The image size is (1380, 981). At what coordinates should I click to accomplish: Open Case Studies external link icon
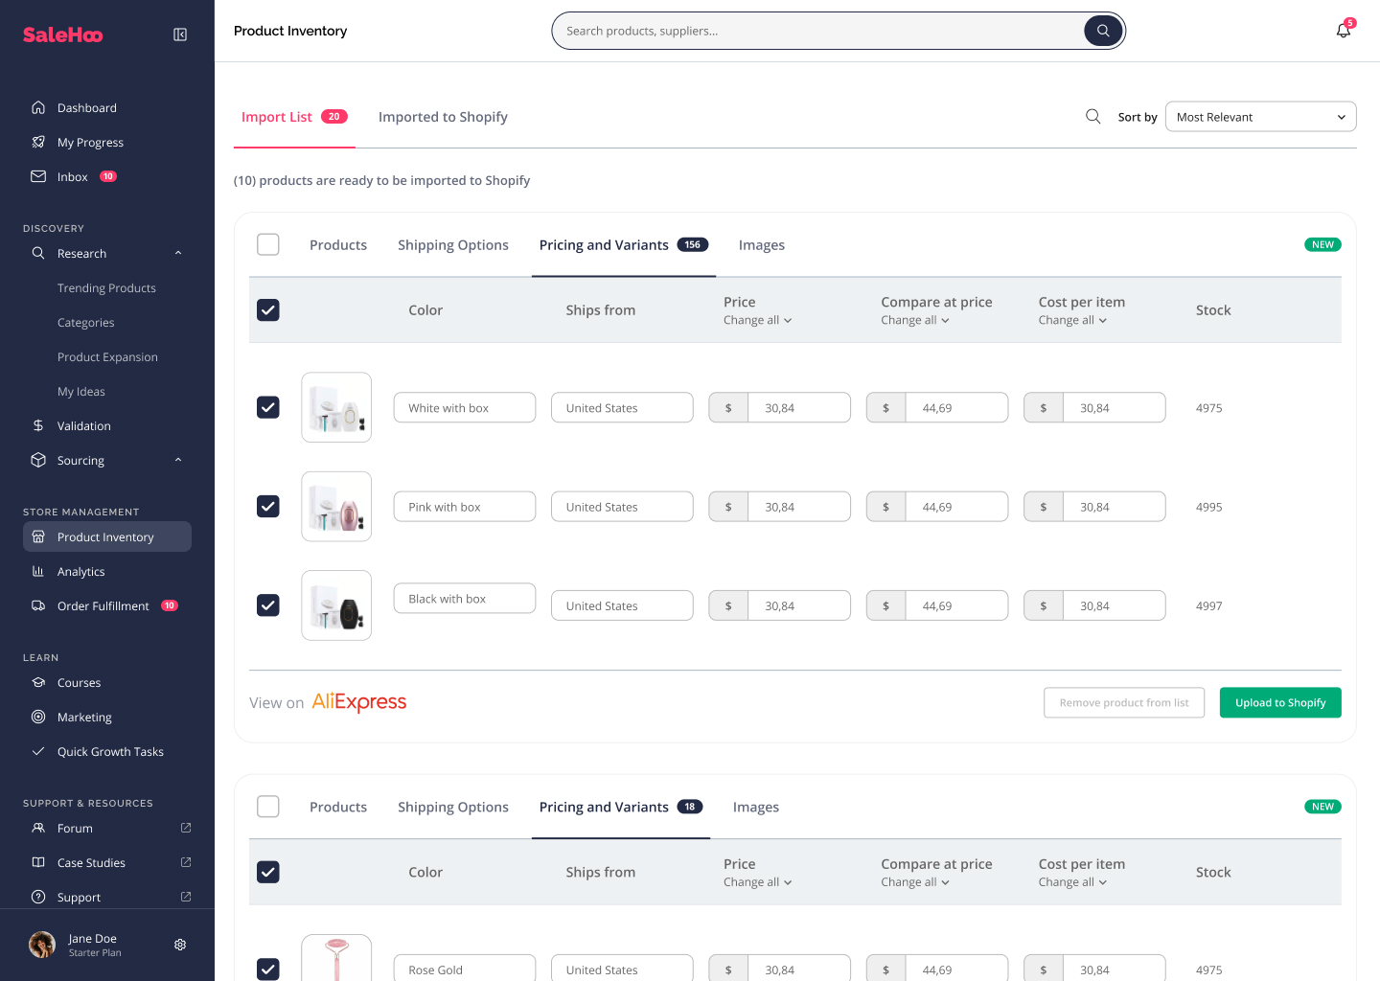coord(186,862)
